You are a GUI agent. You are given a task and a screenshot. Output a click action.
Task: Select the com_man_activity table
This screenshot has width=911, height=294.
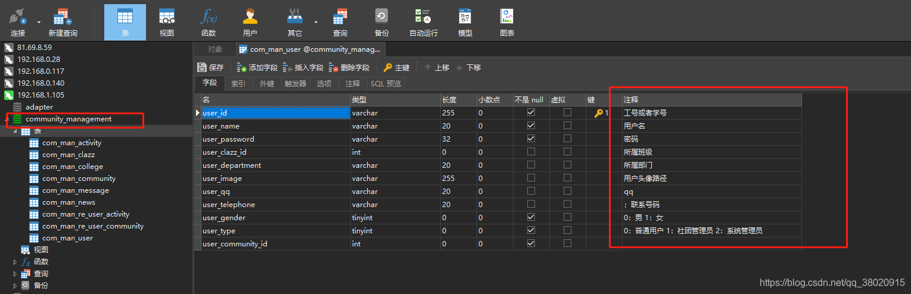[71, 142]
